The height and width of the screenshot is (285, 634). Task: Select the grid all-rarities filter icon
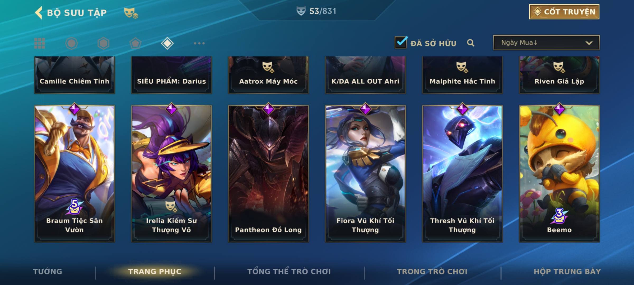pos(40,43)
